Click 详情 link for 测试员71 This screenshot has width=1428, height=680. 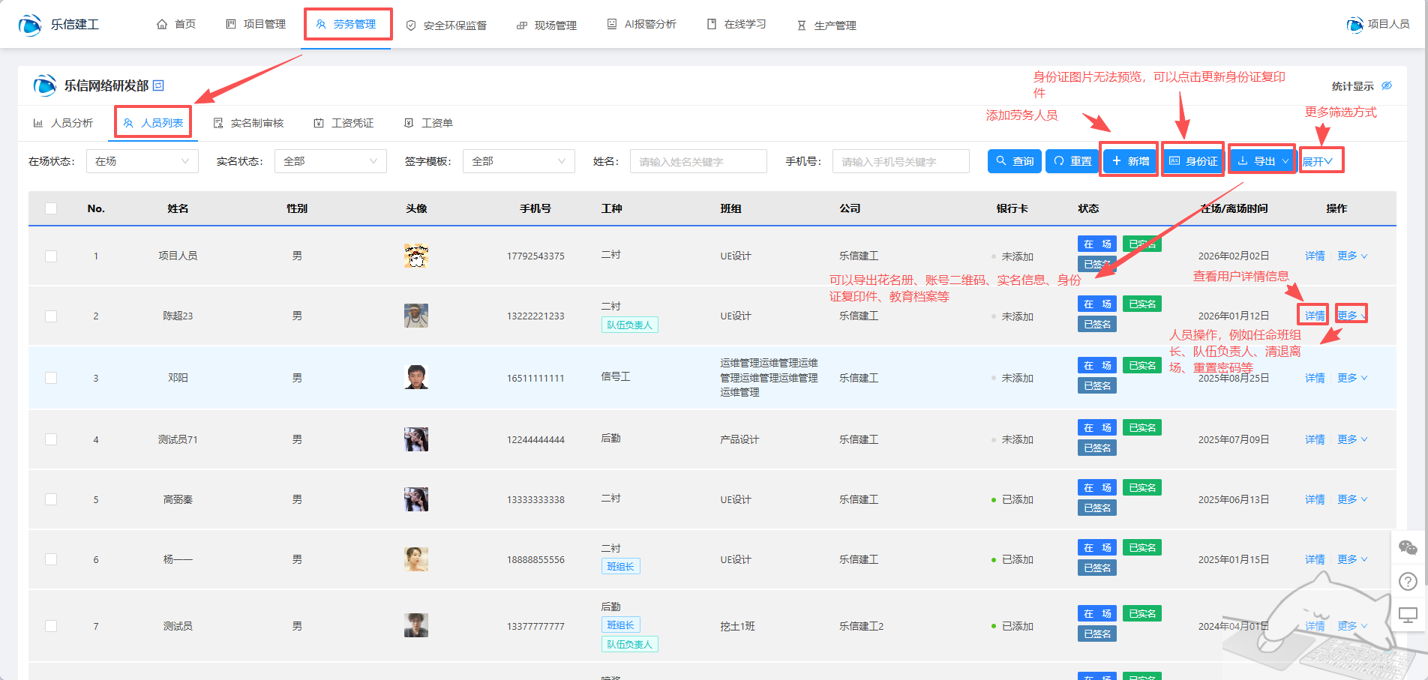(1314, 439)
